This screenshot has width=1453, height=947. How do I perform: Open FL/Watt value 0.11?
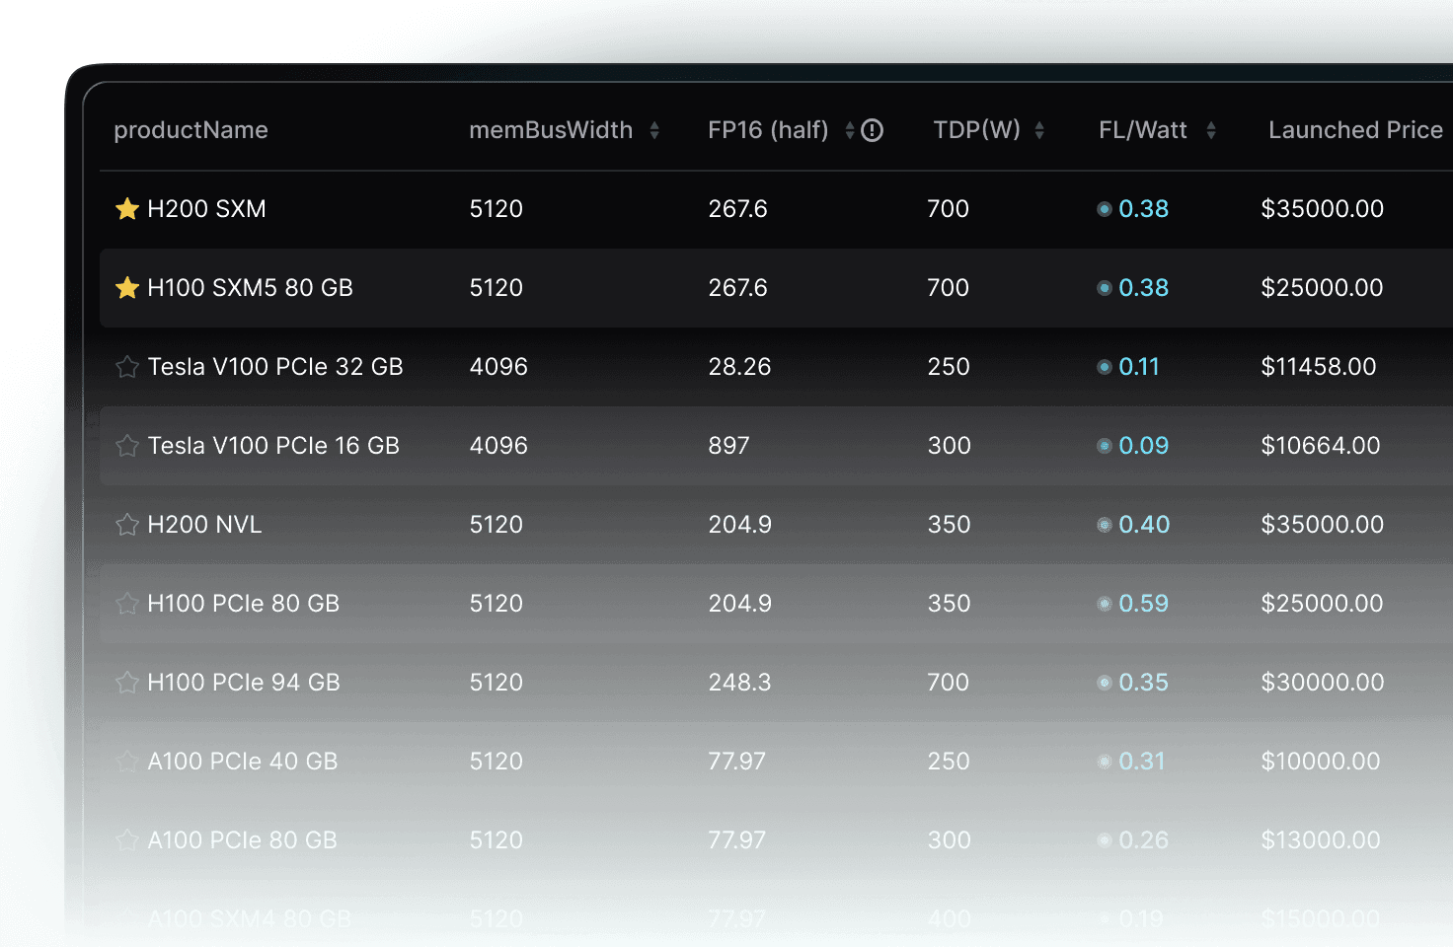coord(1139,367)
